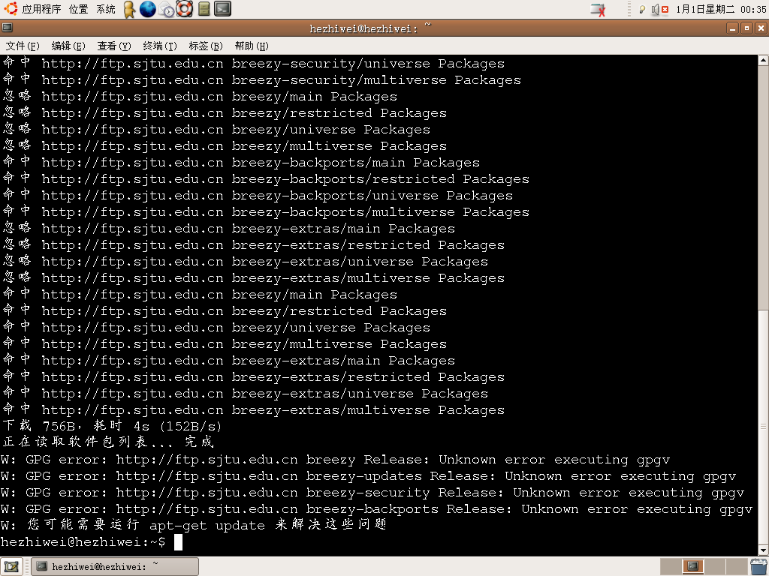Click the terminal prompt hezhiwei@hezhiwei:~$
The image size is (769, 576).
point(83,541)
